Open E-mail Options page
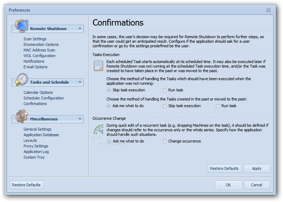This screenshot has height=202, width=283. point(35,67)
